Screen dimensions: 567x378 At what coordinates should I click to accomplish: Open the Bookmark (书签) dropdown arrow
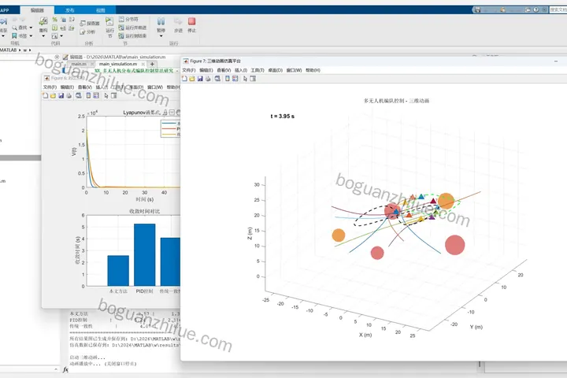coord(31,35)
